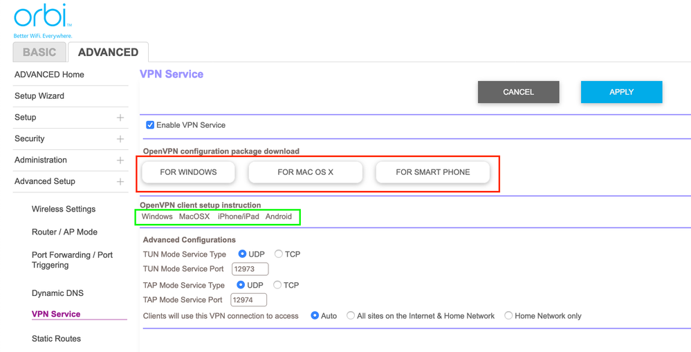This screenshot has width=691, height=352.
Task: Choose Home Network only access option
Action: [508, 316]
